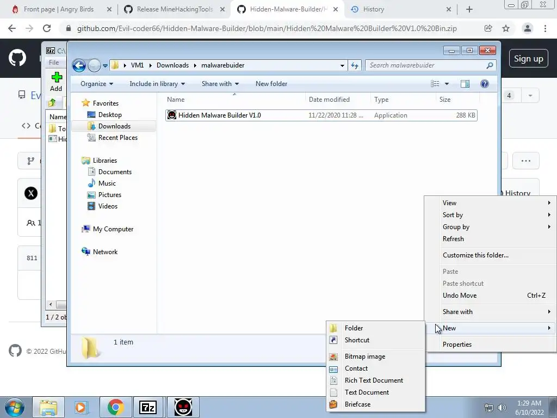Open Documents library in navigation pane
Screen dimensions: 557x418
pyautogui.click(x=115, y=172)
